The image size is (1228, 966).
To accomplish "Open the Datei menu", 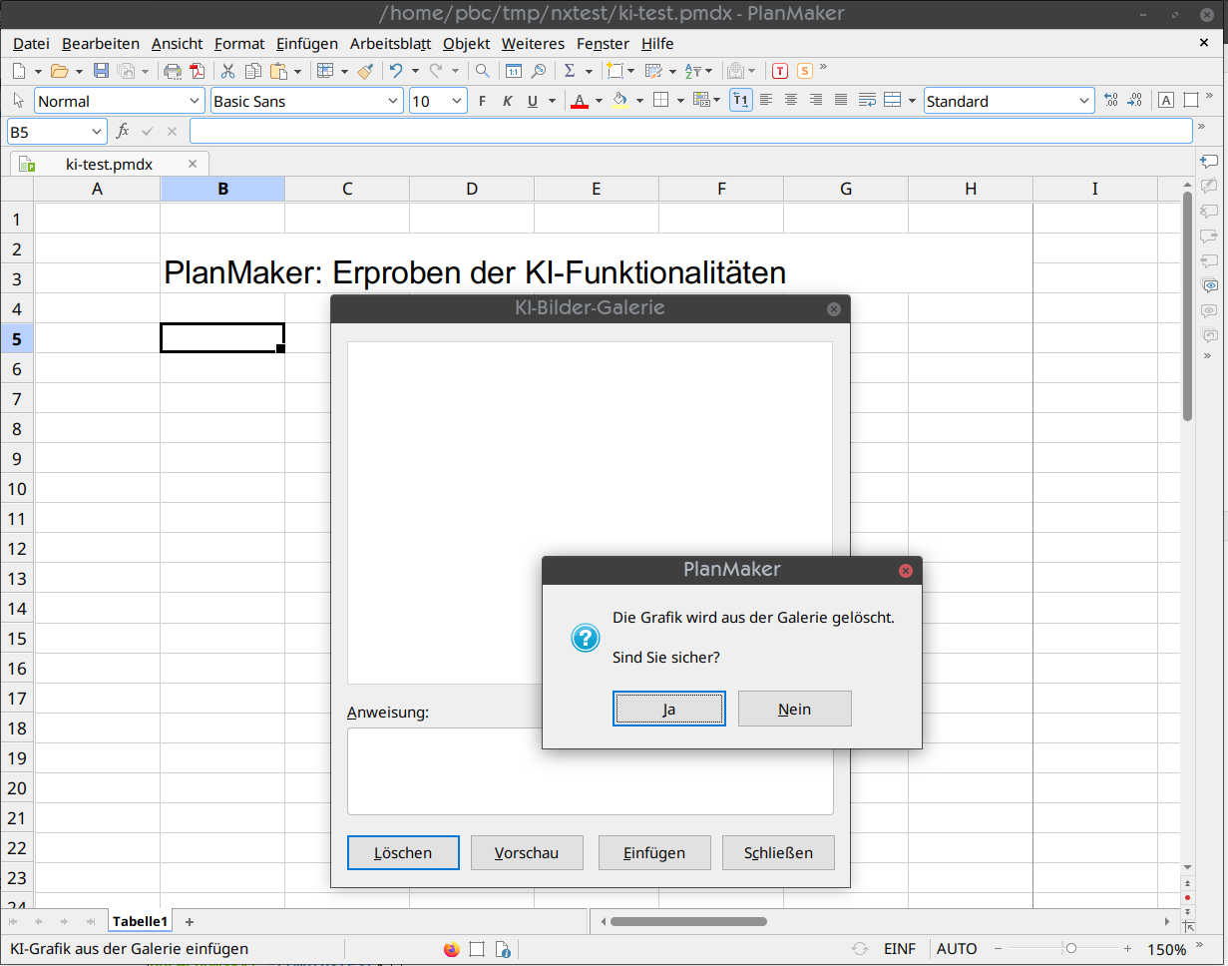I will pyautogui.click(x=31, y=43).
